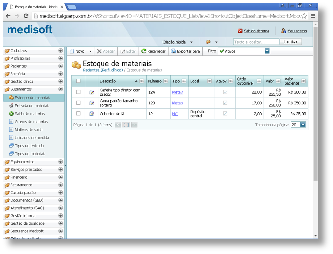Click the edit icon for Cama padrão row
Screen dimensions: 333x254
point(91,103)
